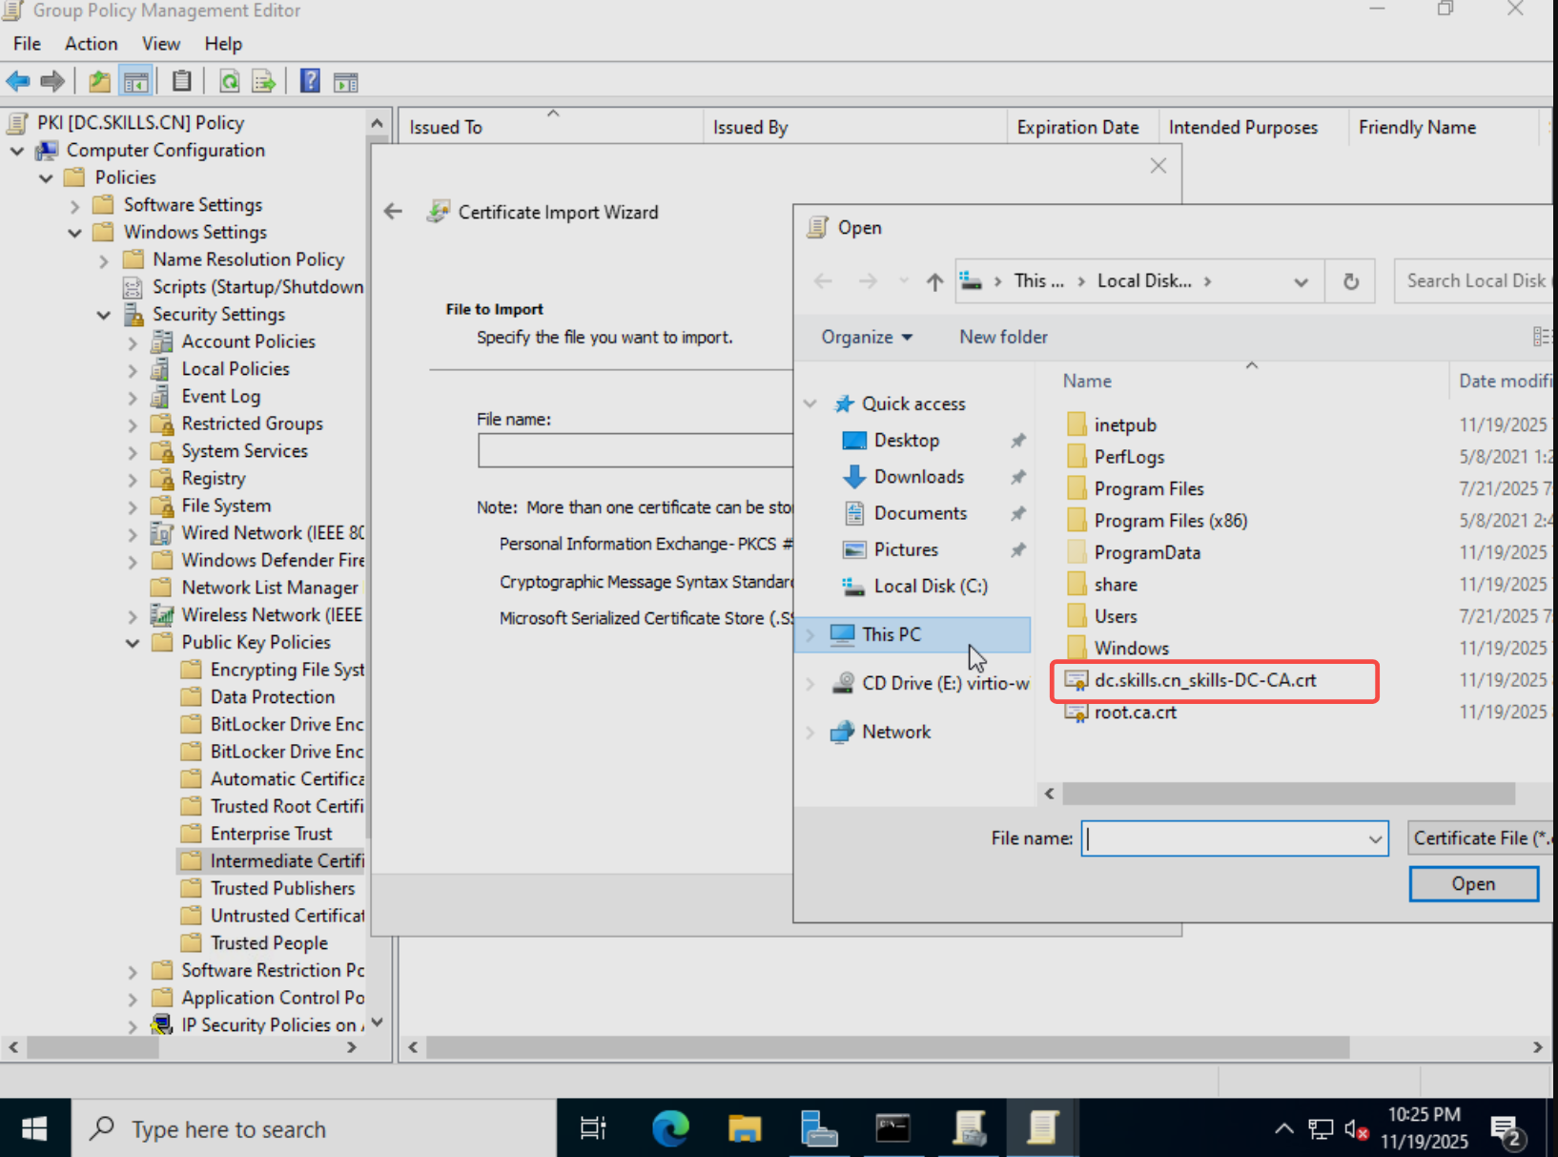Click the Paste clipboard toolbar icon

182,82
